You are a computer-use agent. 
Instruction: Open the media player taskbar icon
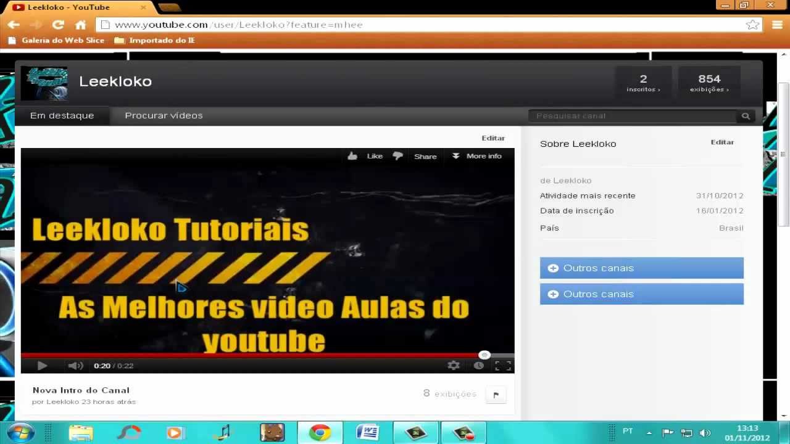(175, 433)
